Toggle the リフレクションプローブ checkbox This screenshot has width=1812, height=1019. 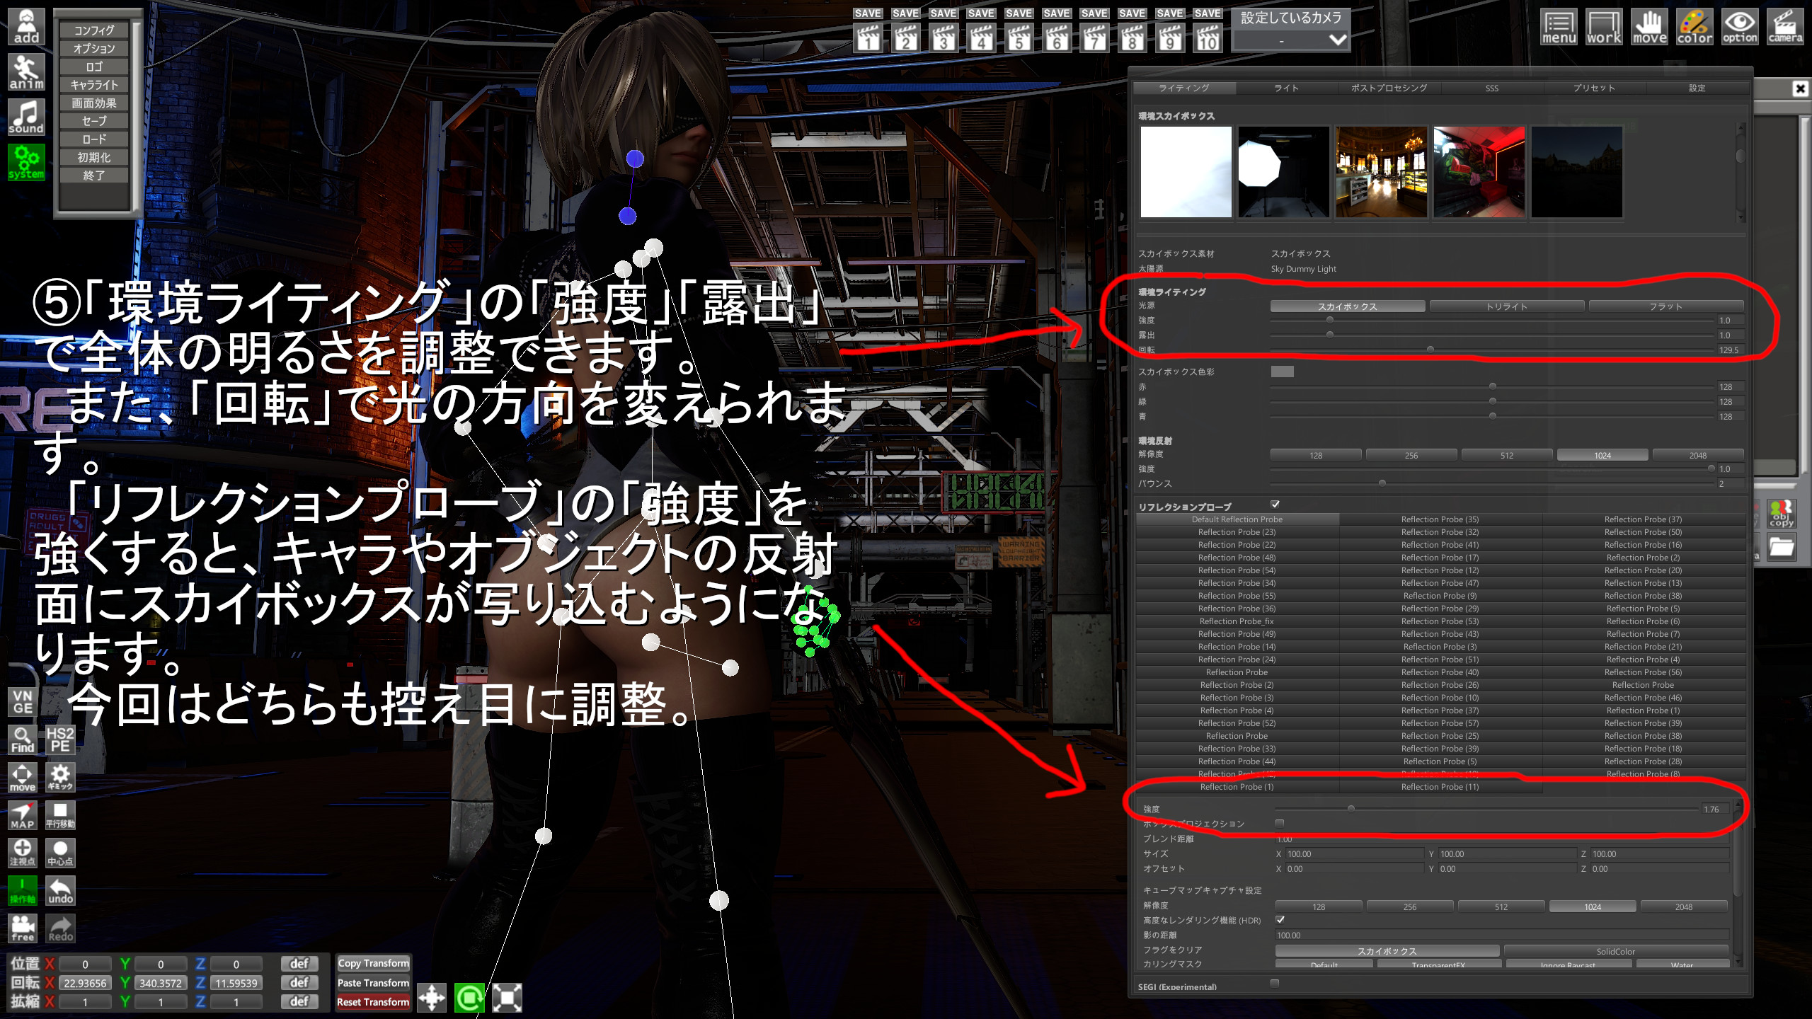tap(1275, 505)
